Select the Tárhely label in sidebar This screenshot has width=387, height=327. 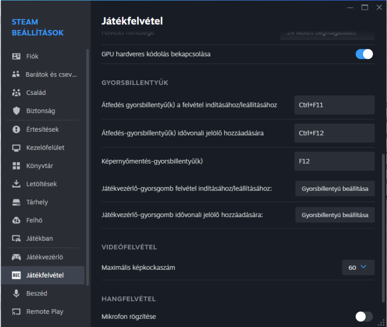point(37,202)
